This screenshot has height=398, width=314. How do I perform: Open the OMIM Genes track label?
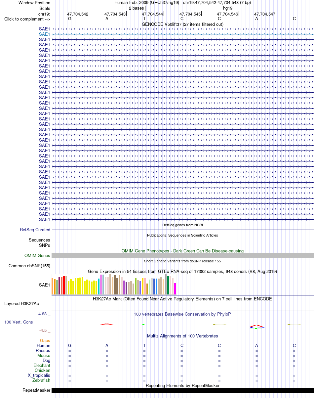tap(37, 255)
